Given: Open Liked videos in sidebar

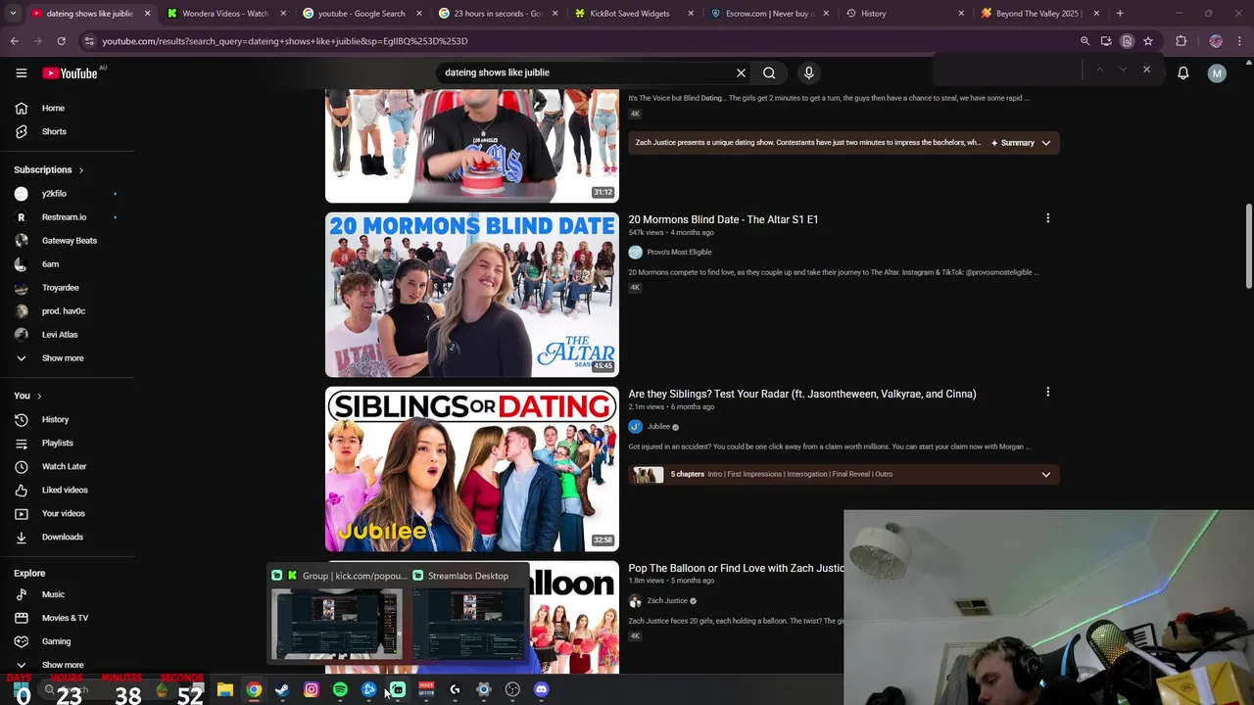Looking at the screenshot, I should tap(67, 490).
